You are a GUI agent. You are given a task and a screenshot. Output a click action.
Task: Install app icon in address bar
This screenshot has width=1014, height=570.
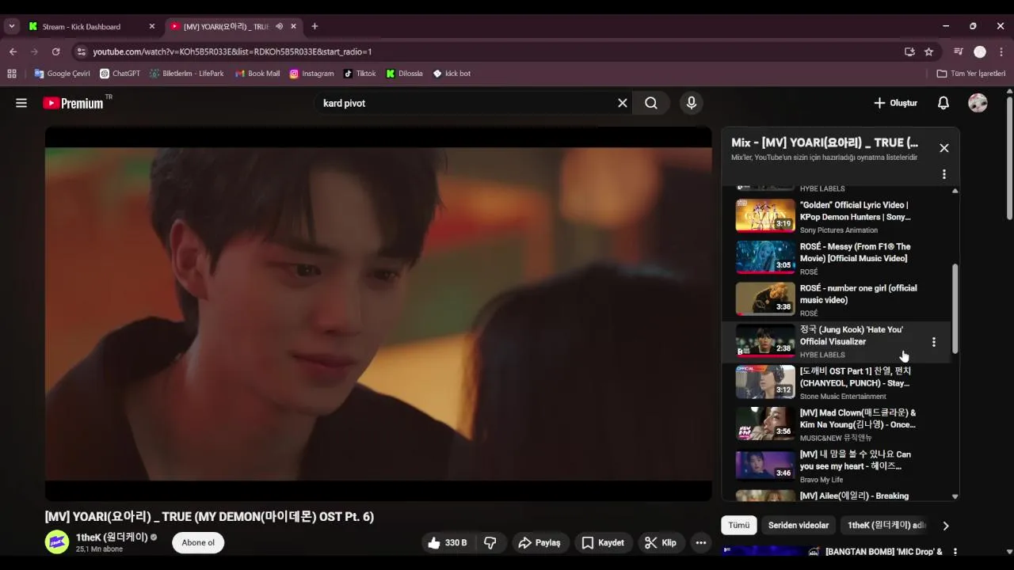[x=909, y=51]
